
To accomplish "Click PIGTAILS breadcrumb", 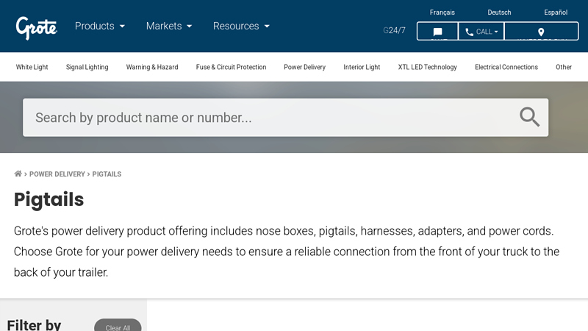I will [107, 174].
